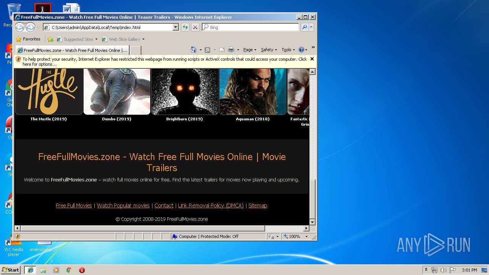489x275 pixels.
Task: Expand the address bar dropdown
Action: [176, 27]
